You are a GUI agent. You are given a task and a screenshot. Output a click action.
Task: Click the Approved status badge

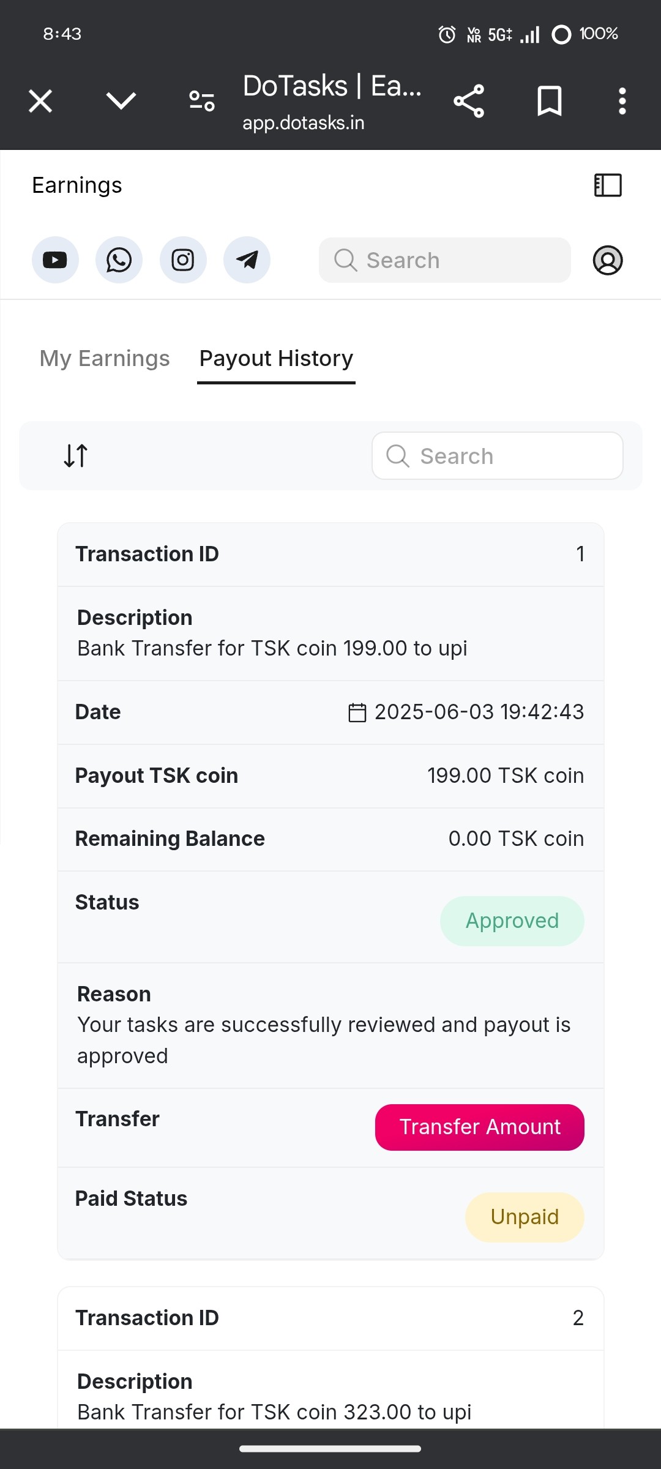point(512,921)
